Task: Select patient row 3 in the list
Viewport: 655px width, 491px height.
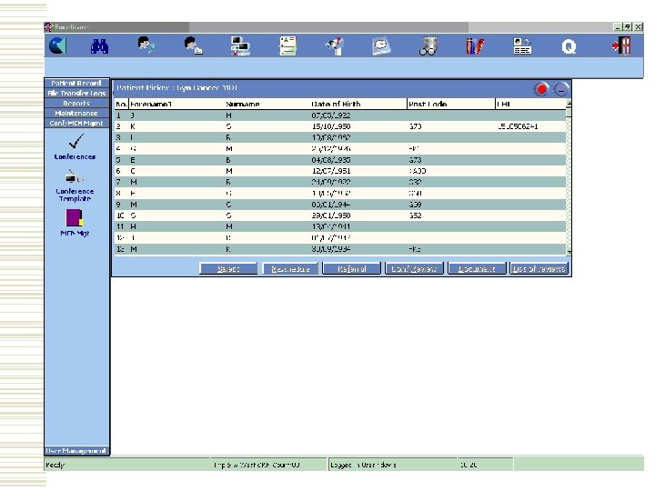Action: (x=340, y=137)
